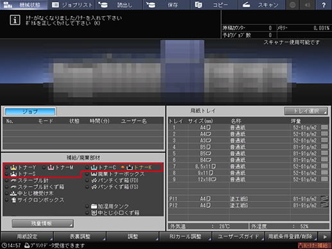Click tray 5 paper level bar
Viewport: 332px width, 249px height.
(324, 153)
